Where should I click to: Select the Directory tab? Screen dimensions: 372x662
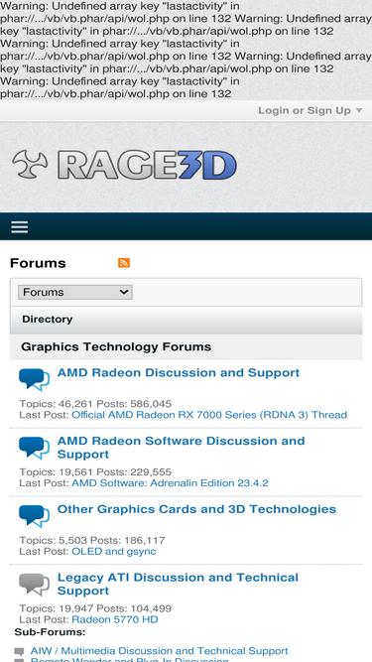[48, 320]
